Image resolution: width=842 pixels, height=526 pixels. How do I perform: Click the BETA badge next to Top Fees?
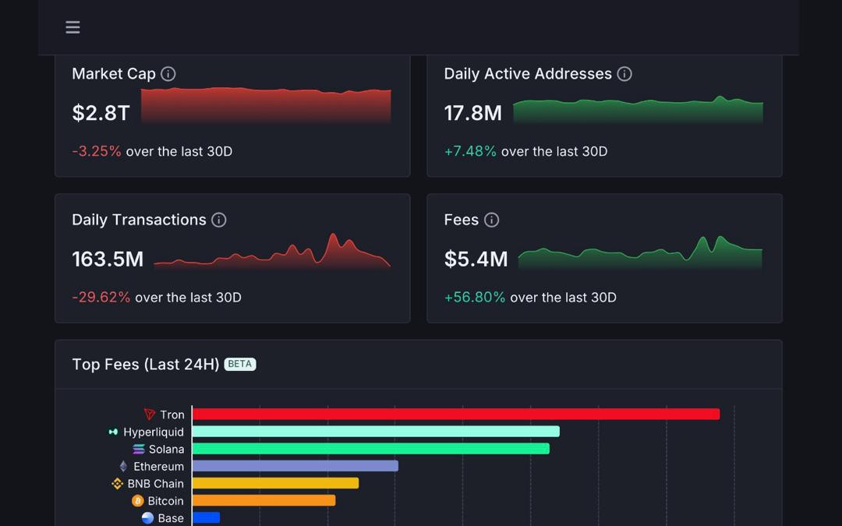coord(240,364)
